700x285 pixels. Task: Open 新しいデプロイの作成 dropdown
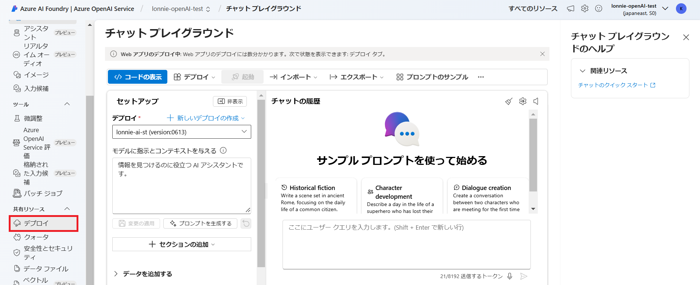coord(206,118)
